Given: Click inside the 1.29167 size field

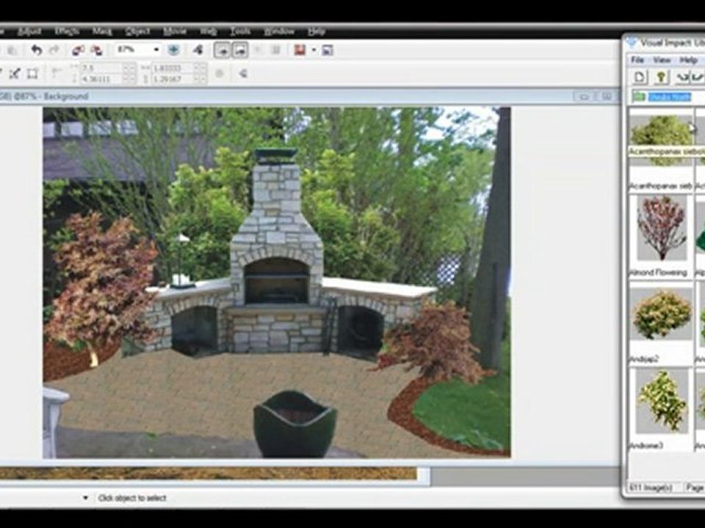Looking at the screenshot, I should (174, 79).
